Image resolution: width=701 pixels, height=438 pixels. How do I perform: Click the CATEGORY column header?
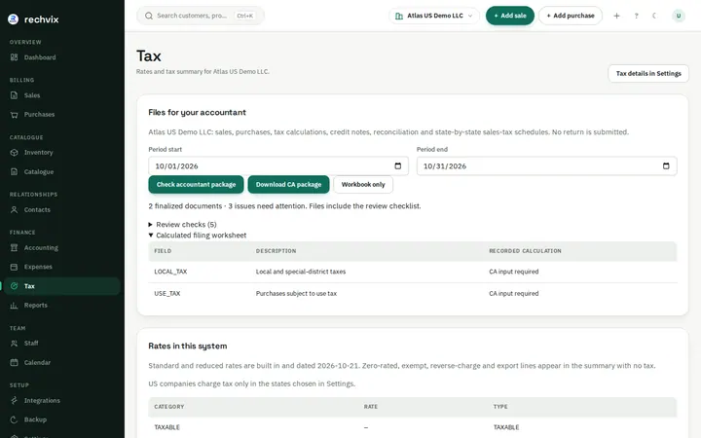(169, 407)
